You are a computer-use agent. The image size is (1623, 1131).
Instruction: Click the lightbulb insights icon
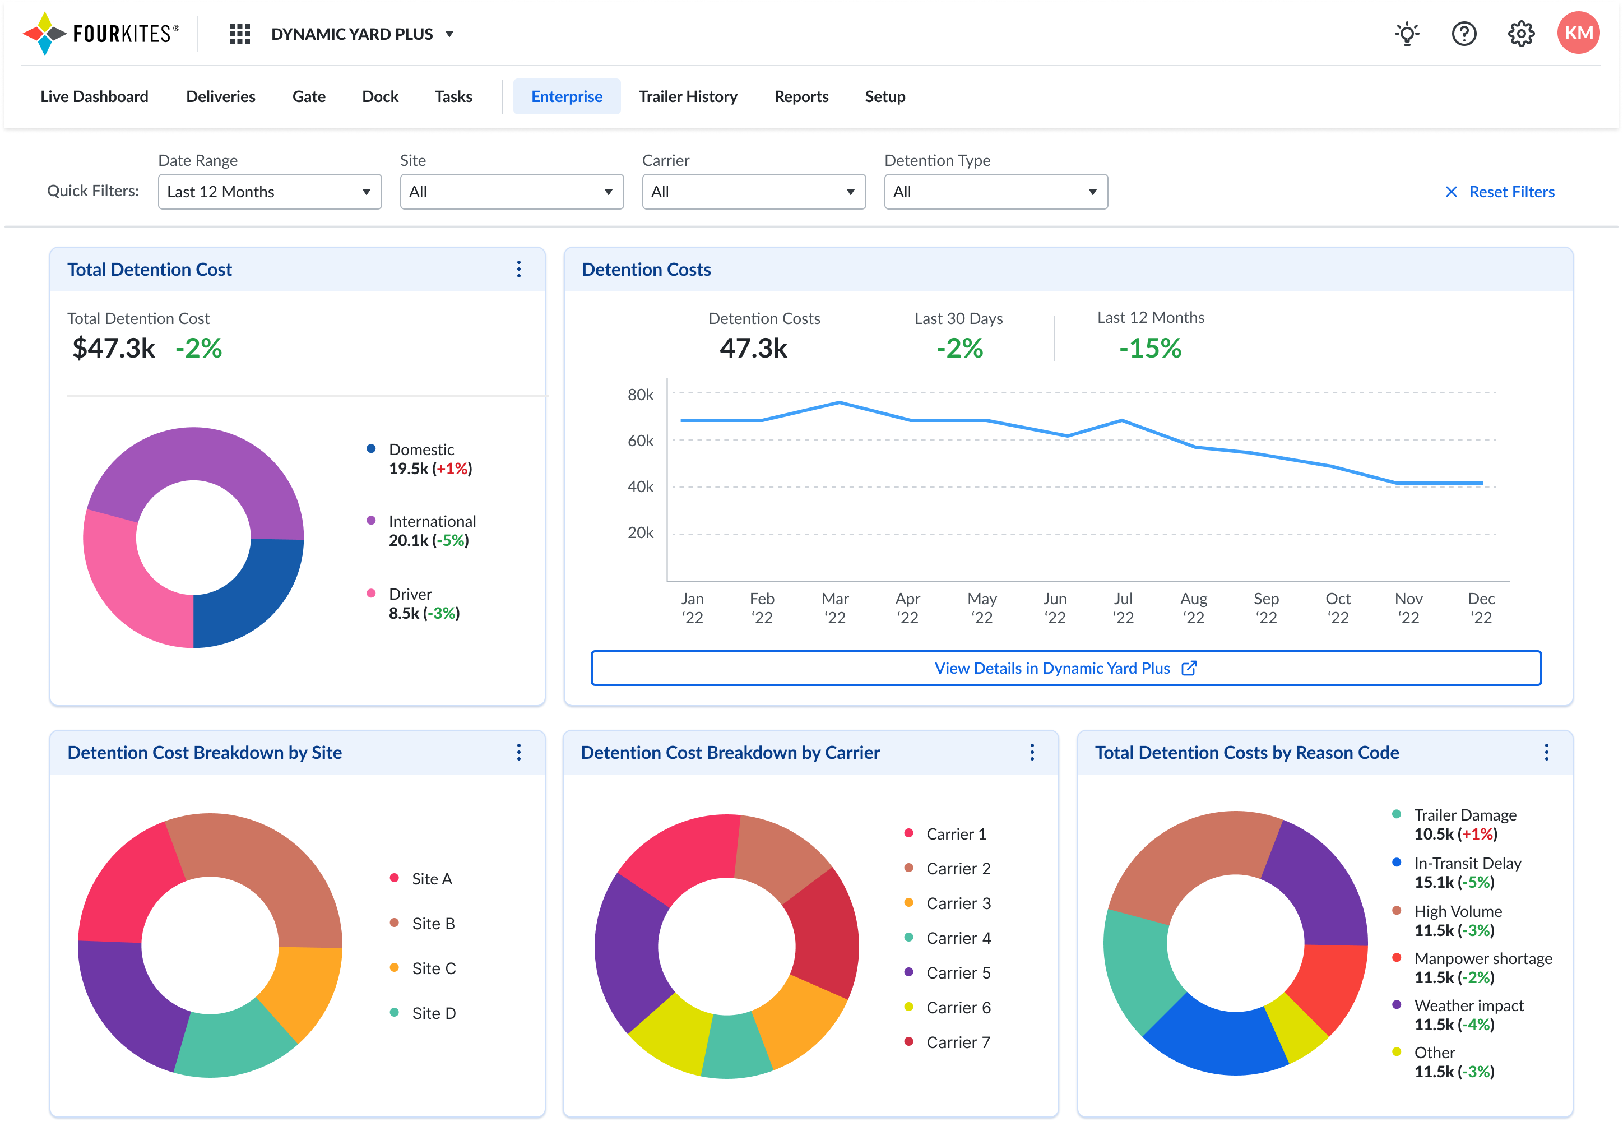1407,34
